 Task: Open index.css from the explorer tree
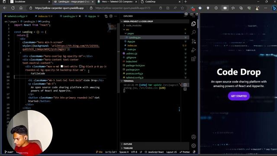click(x=155, y=45)
